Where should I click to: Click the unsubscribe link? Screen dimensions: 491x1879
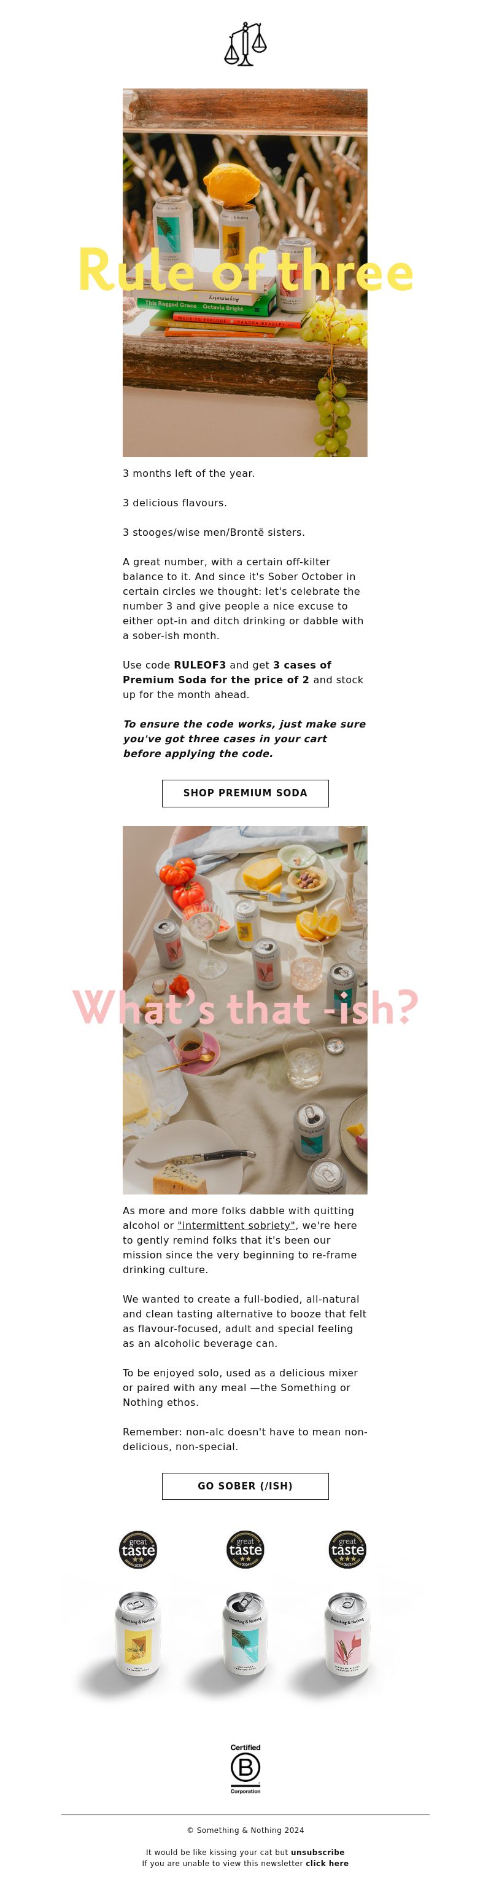[x=318, y=1852]
